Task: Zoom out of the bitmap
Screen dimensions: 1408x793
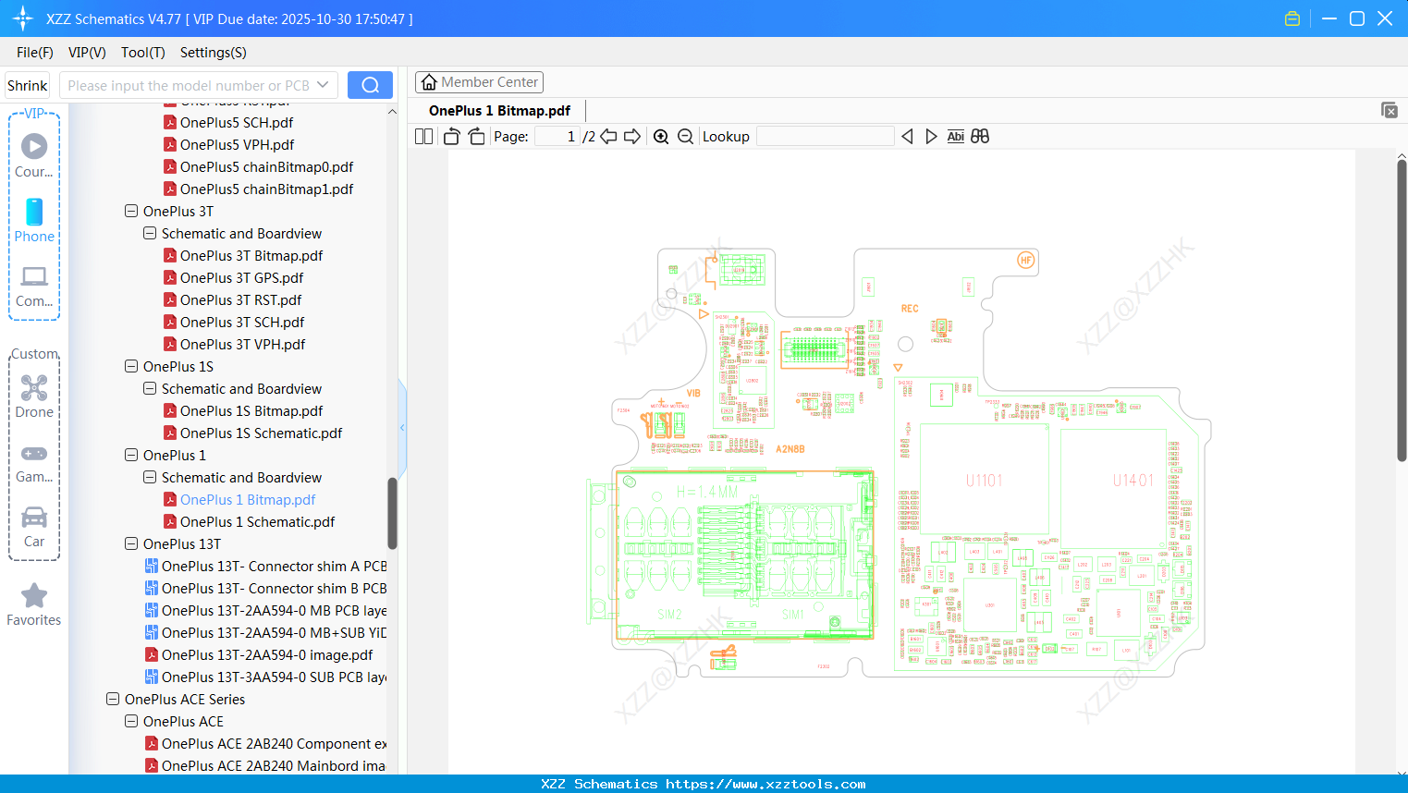Action: pyautogui.click(x=685, y=137)
